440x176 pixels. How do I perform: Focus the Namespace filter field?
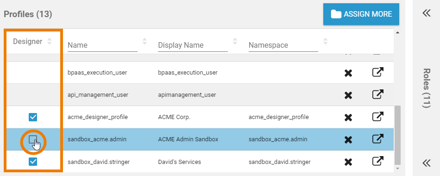click(283, 45)
